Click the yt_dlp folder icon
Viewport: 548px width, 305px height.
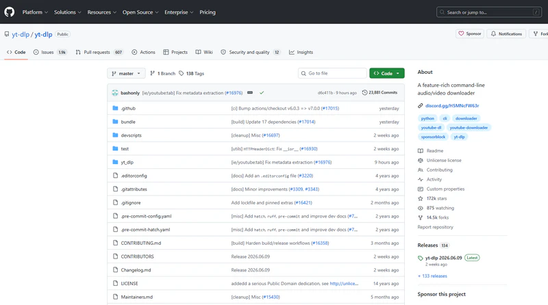tap(115, 162)
